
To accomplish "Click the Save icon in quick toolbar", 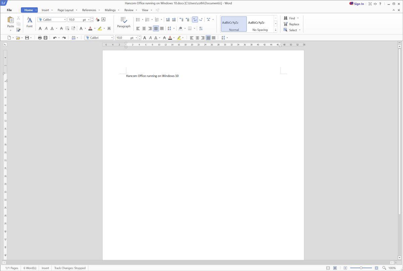I will coord(27,38).
